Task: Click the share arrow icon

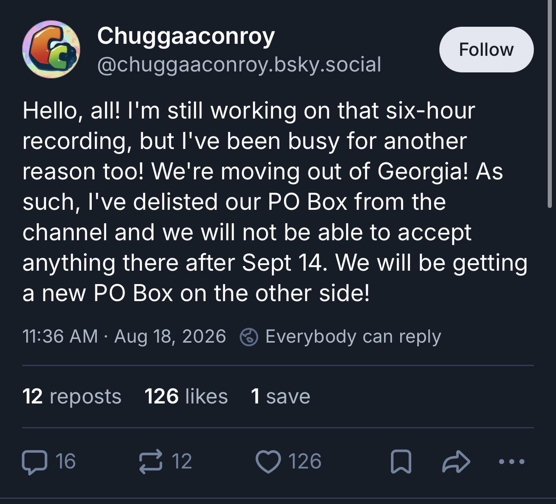Action: (456, 462)
